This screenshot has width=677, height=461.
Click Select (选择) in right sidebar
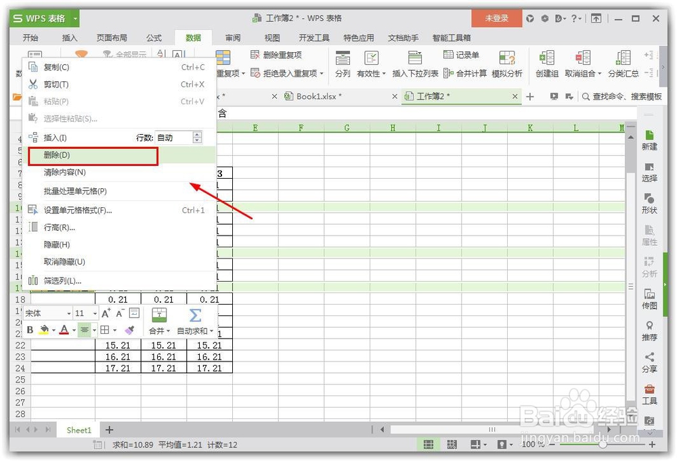tap(649, 172)
